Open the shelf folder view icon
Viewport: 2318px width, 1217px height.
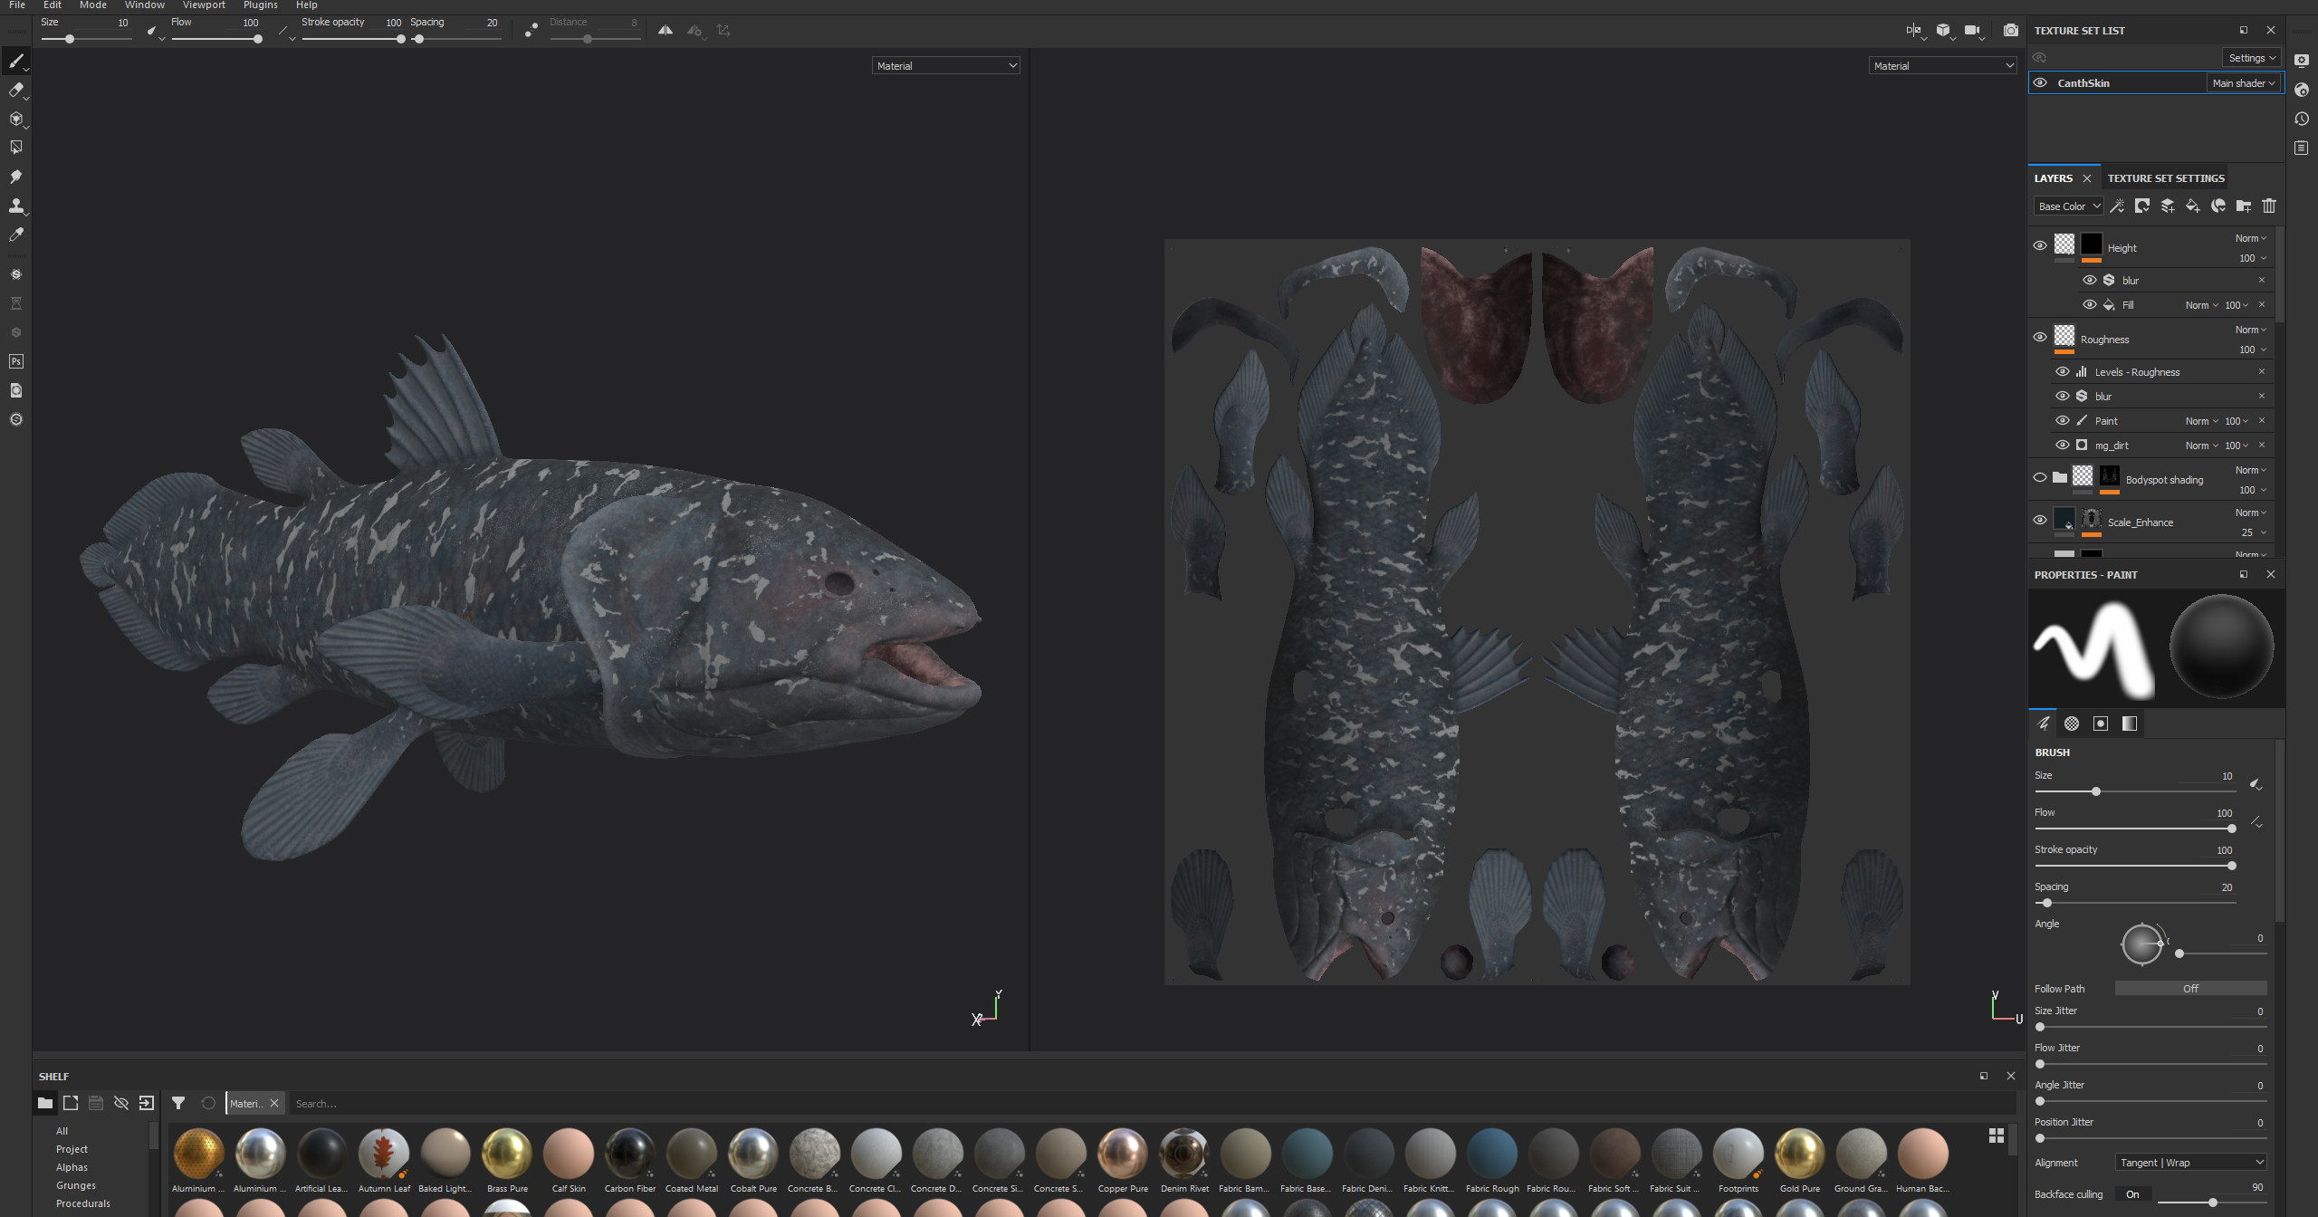pos(45,1103)
